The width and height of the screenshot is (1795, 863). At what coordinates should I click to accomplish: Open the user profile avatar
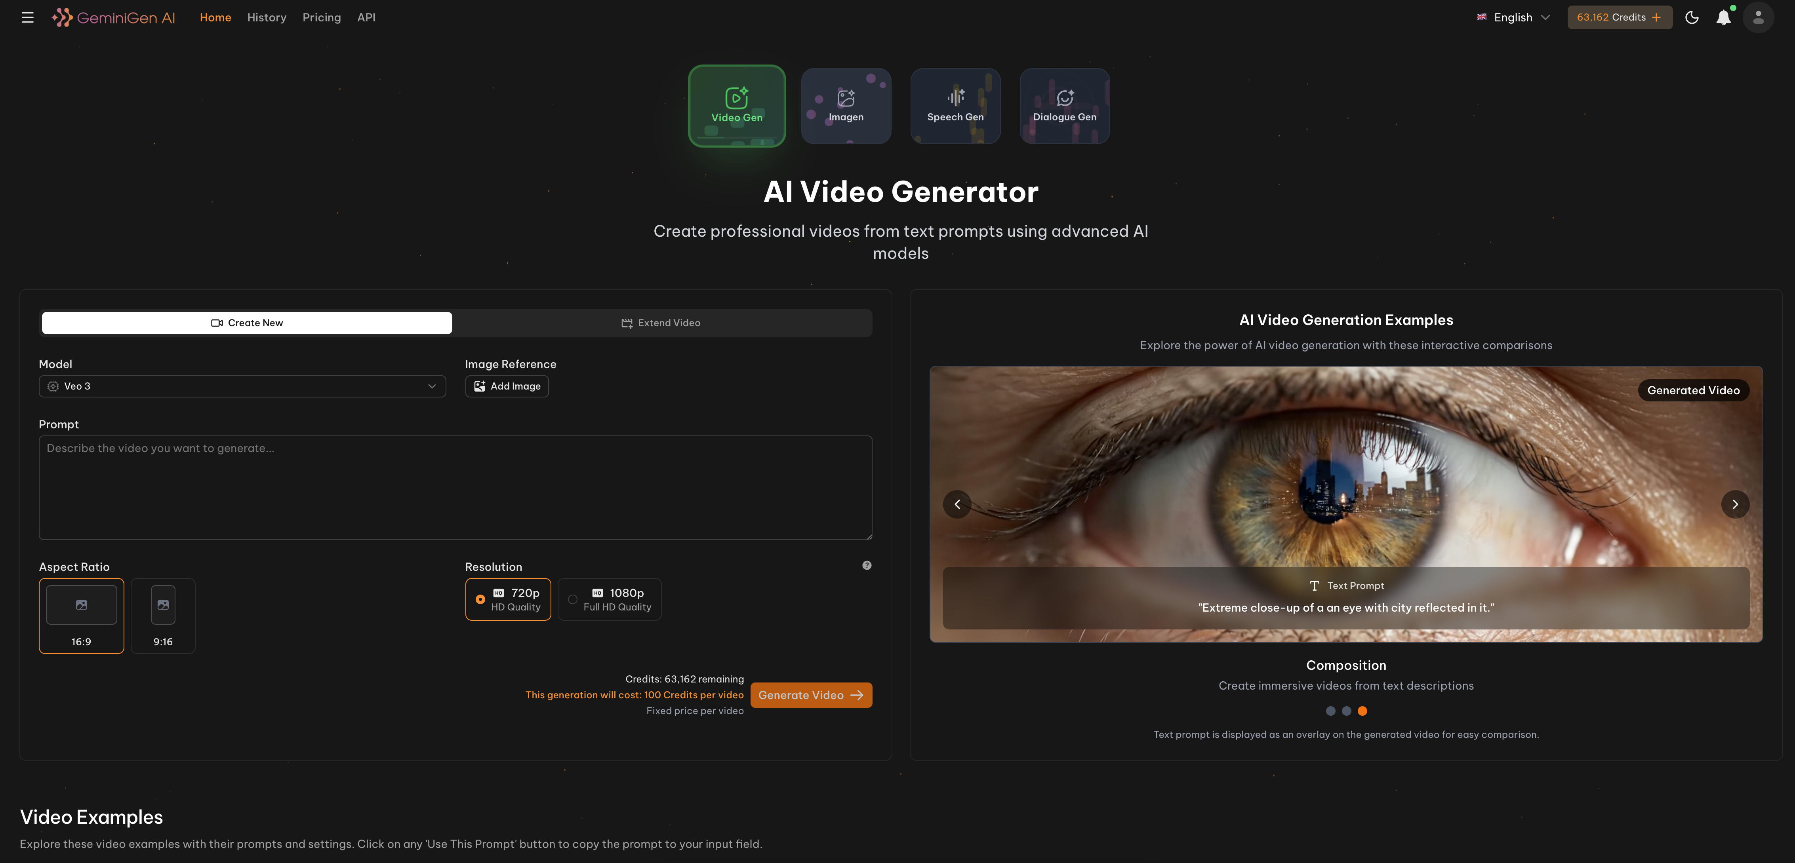pos(1758,17)
